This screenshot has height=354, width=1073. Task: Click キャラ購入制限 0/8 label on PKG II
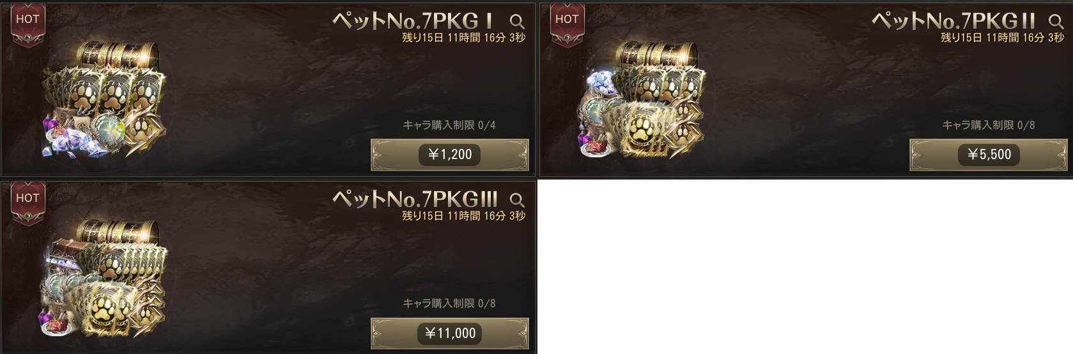coord(988,125)
